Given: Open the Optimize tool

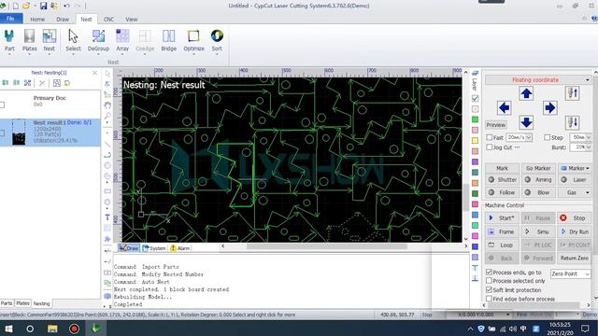Looking at the screenshot, I should coord(193,41).
